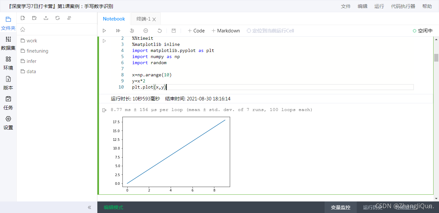Click 定位到当前运行Cell button
Image resolution: width=439 pixels, height=213 pixels.
pyautogui.click(x=270, y=31)
